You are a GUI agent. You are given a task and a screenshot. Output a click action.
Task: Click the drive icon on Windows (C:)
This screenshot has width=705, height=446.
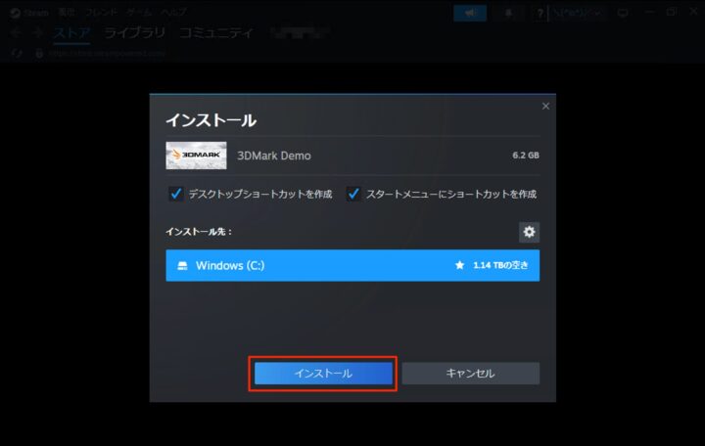[x=181, y=266]
